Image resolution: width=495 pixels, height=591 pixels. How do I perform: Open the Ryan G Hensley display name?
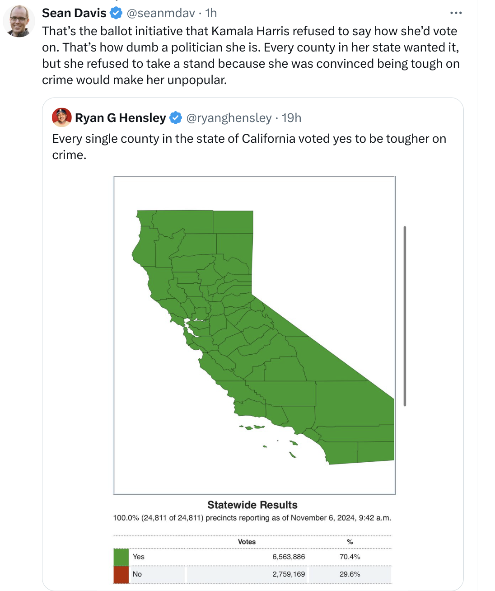coord(121,118)
